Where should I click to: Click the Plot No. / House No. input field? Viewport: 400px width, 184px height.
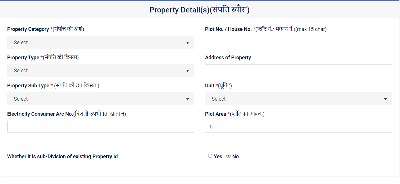[298, 42]
